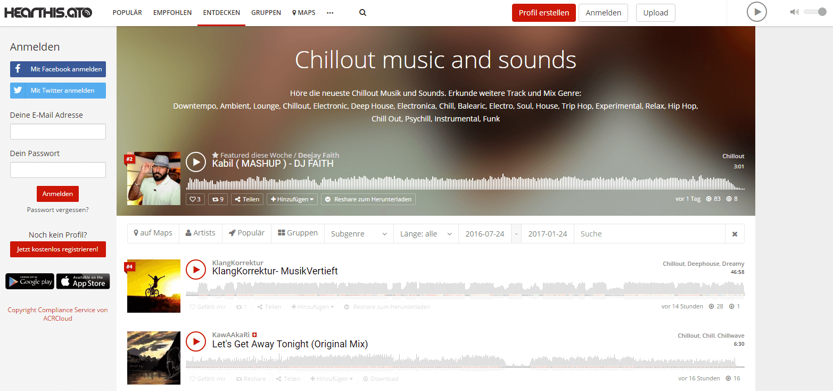The width and height of the screenshot is (833, 391).
Task: Open the more options ellipsis menu
Action: coord(330,13)
